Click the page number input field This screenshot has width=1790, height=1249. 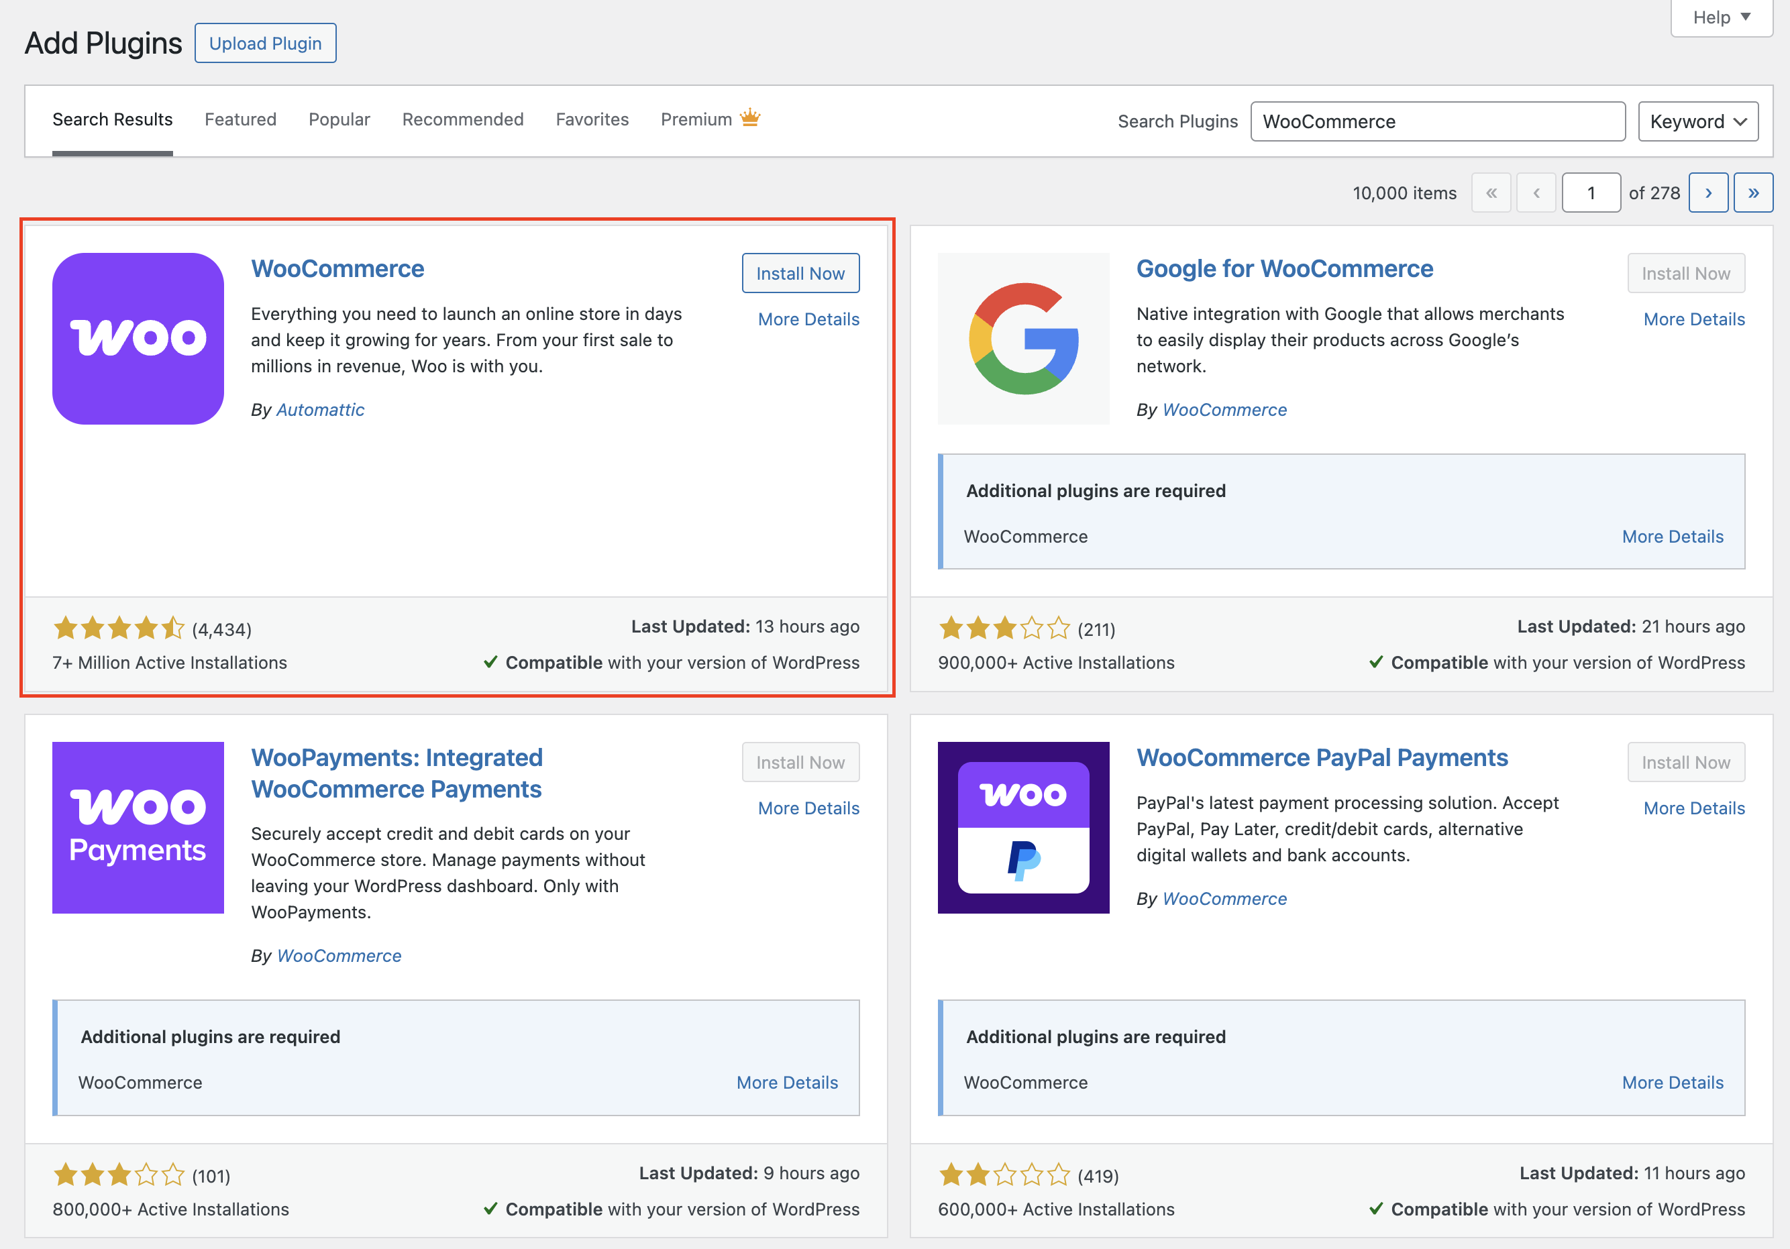(x=1591, y=192)
